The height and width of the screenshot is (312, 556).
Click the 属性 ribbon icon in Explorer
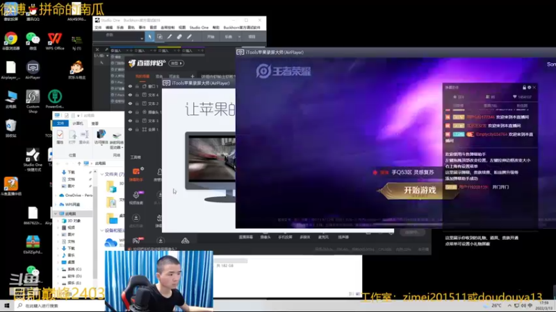pyautogui.click(x=60, y=137)
